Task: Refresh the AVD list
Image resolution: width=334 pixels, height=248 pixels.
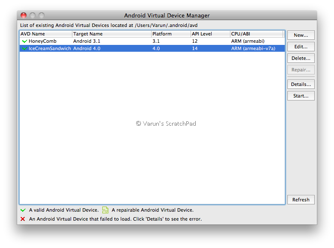Action: pyautogui.click(x=301, y=200)
